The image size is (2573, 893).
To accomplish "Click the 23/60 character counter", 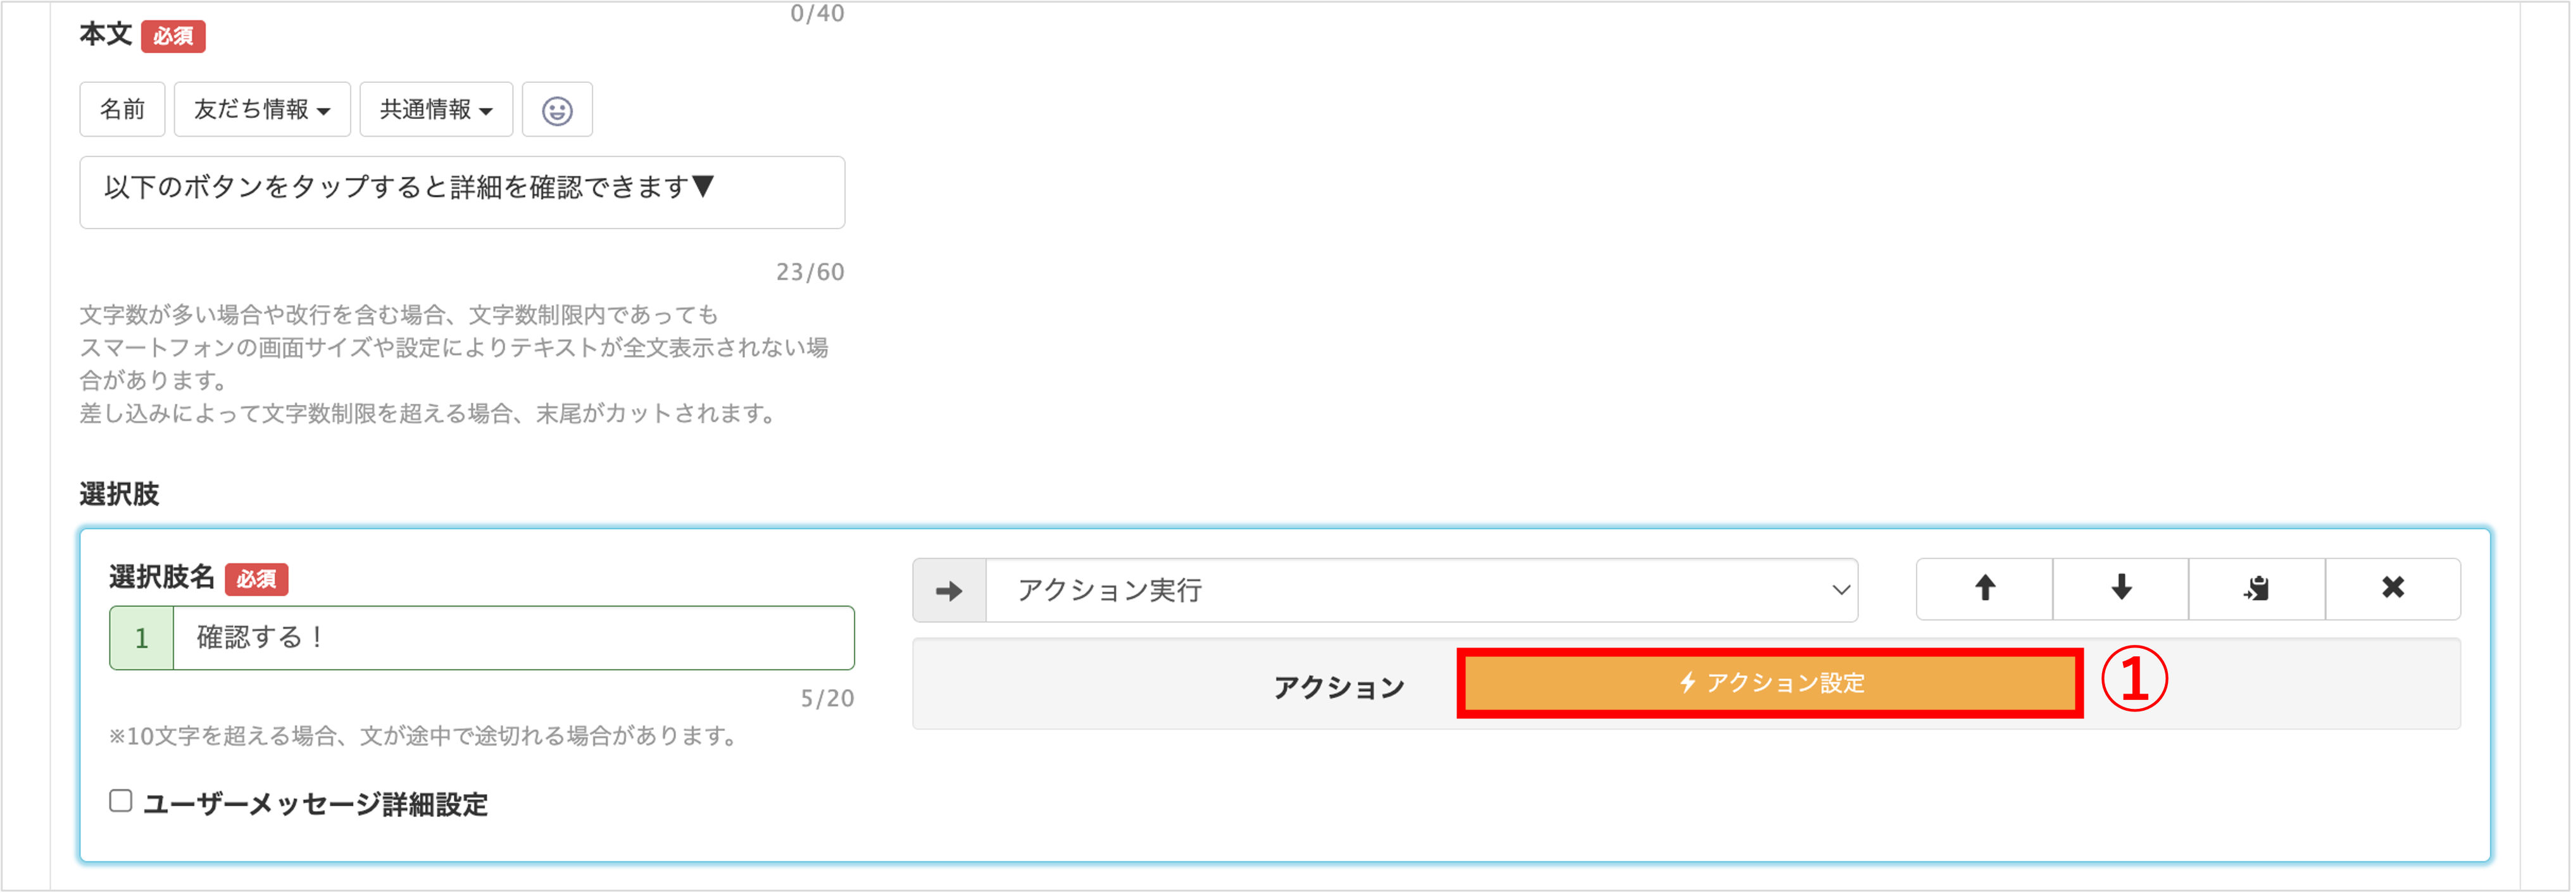I will coord(809,273).
